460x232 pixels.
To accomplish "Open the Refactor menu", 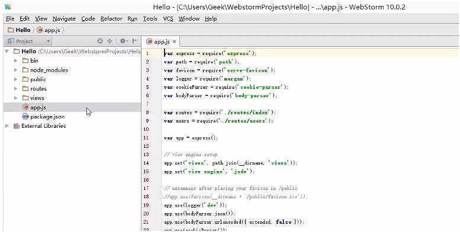I will pyautogui.click(x=111, y=19).
